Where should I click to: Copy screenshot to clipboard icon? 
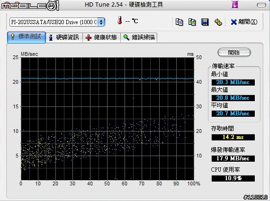[192, 22]
